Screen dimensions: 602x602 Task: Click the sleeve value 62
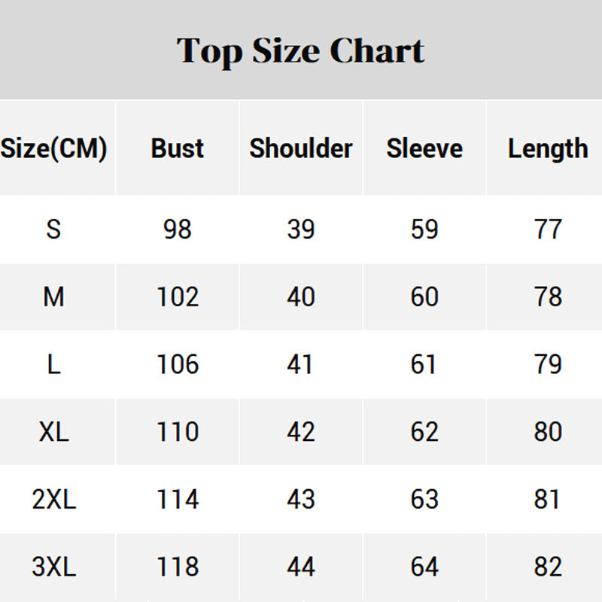[424, 432]
